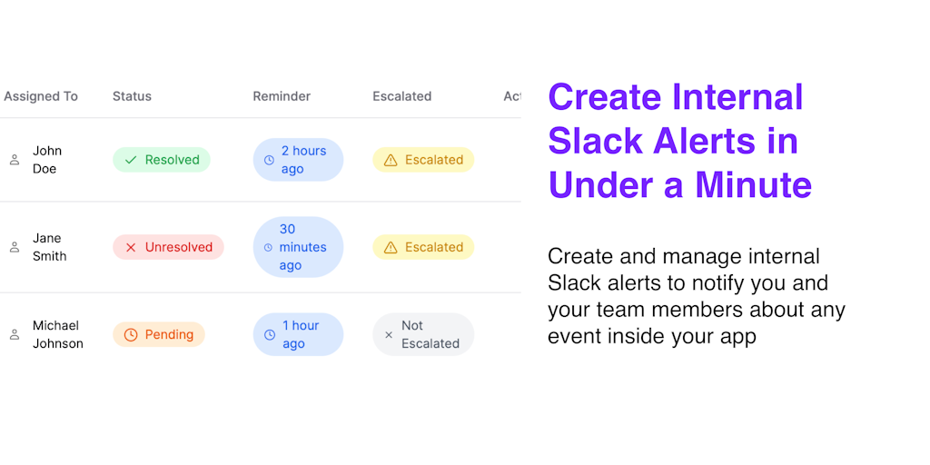Image resolution: width=930 pixels, height=465 pixels.
Task: Click the Jane Smith name text
Action: 49,247
